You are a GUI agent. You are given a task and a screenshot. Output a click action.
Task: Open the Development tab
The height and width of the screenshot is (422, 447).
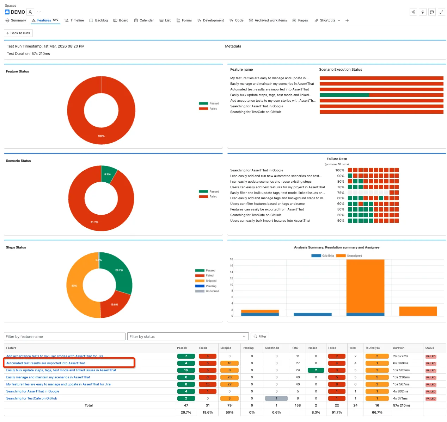point(210,20)
